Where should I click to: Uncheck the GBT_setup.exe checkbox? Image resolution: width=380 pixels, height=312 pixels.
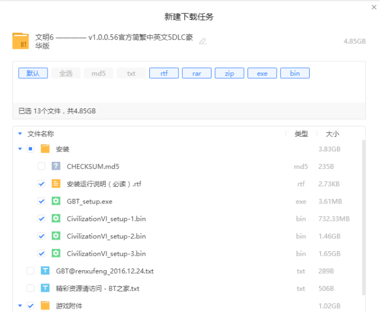pos(41,201)
